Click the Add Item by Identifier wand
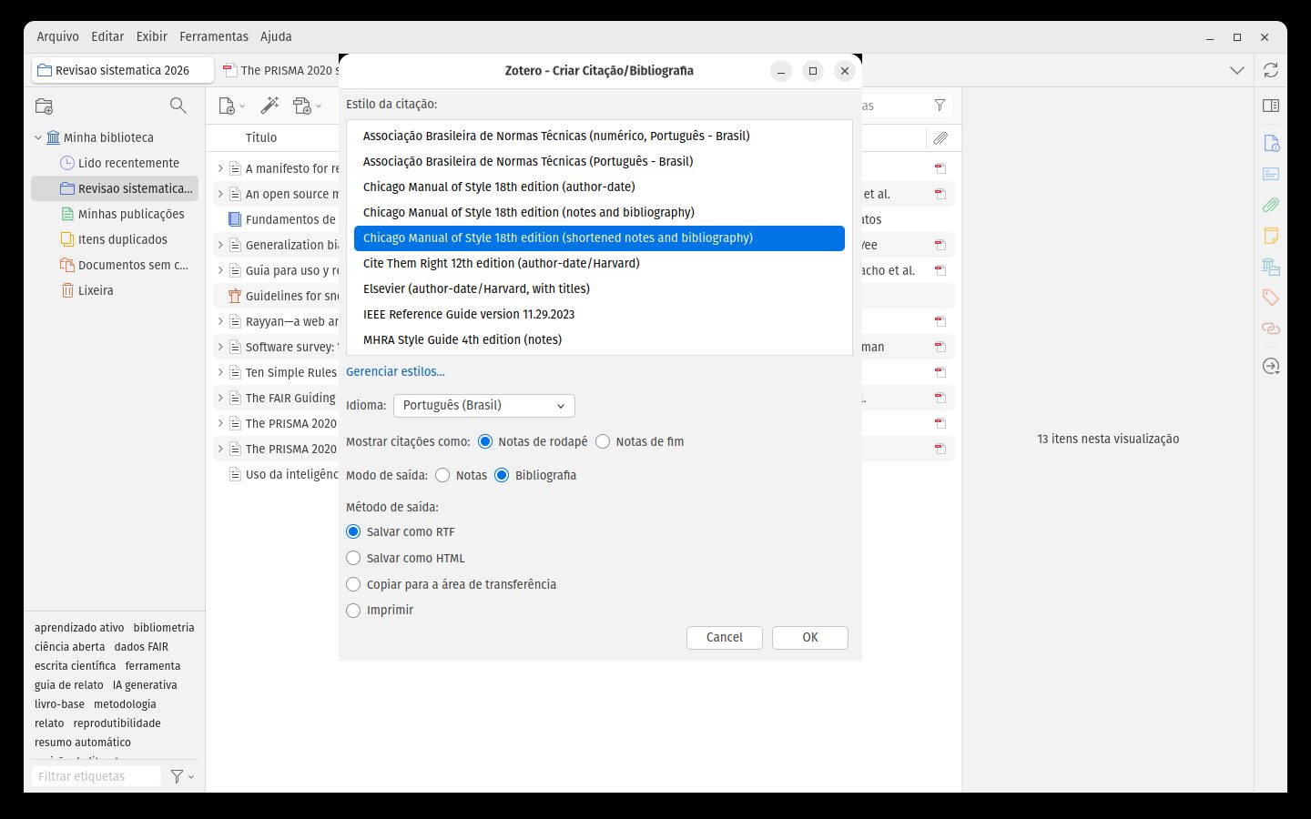This screenshot has height=819, width=1311. 269,106
